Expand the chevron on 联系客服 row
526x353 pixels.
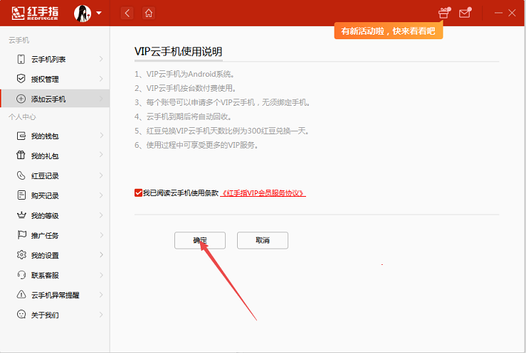click(101, 275)
